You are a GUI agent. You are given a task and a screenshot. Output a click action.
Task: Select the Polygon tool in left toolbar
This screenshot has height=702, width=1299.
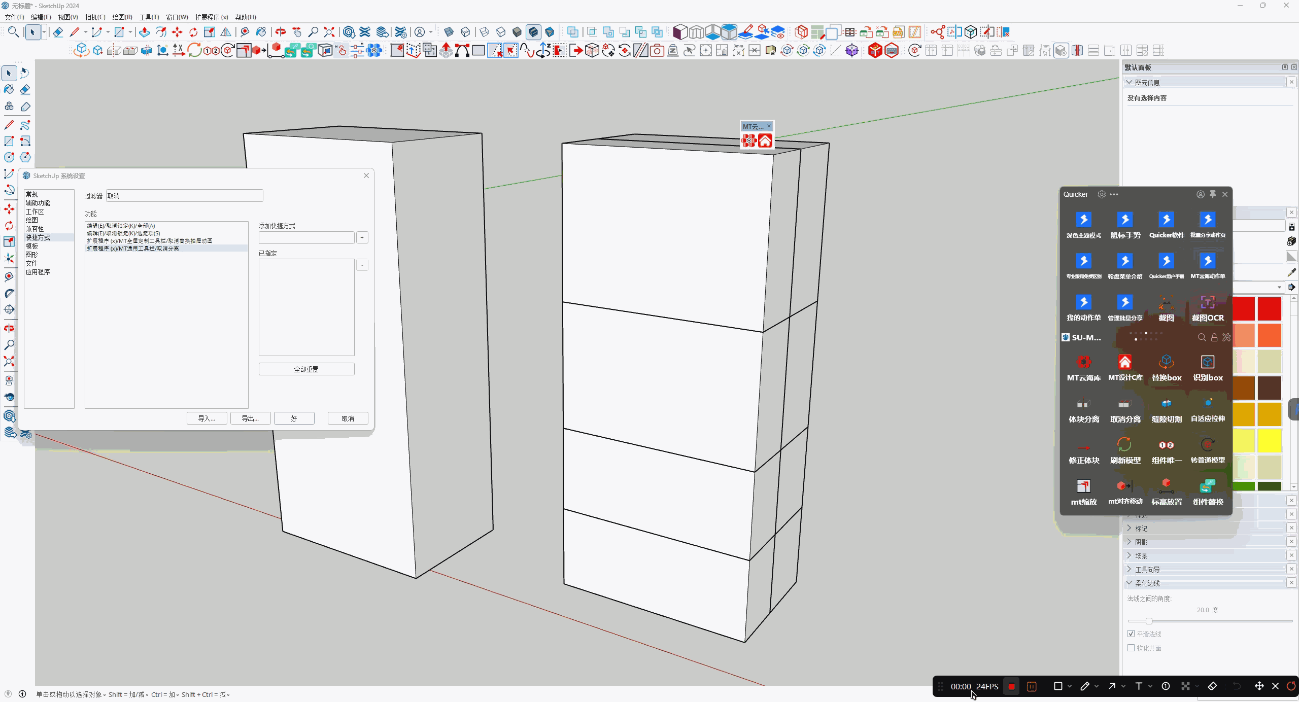pyautogui.click(x=25, y=157)
